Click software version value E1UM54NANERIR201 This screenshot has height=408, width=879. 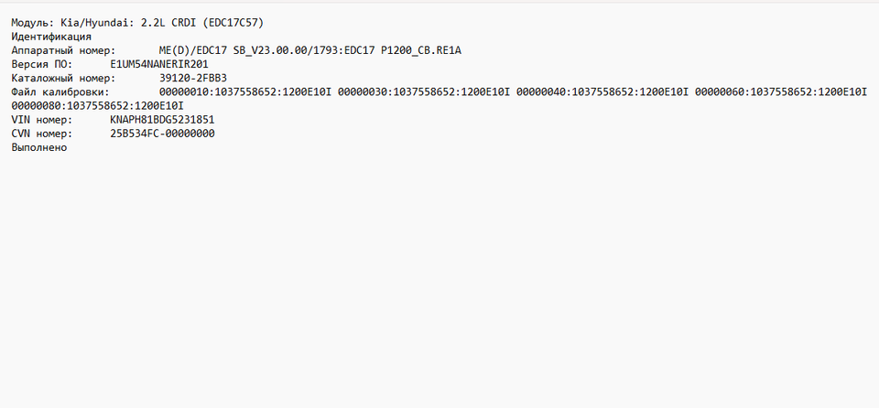[159, 64]
